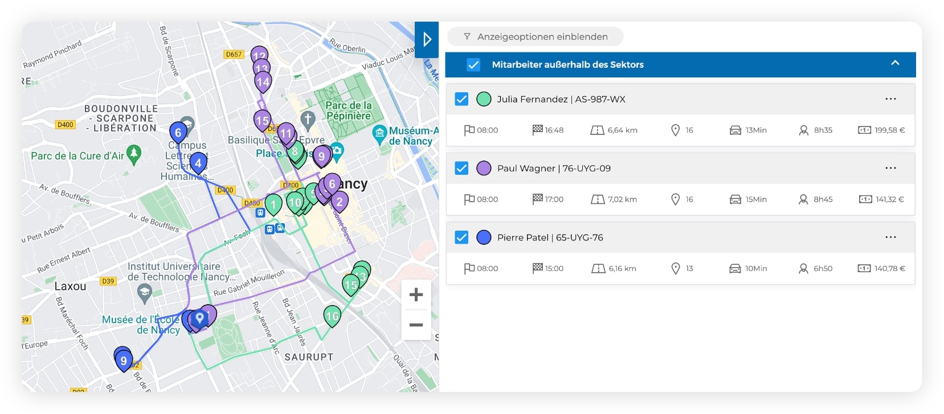The width and height of the screenshot is (944, 414).
Task: Disable the Pierre Patel route checkbox
Action: [x=461, y=237]
